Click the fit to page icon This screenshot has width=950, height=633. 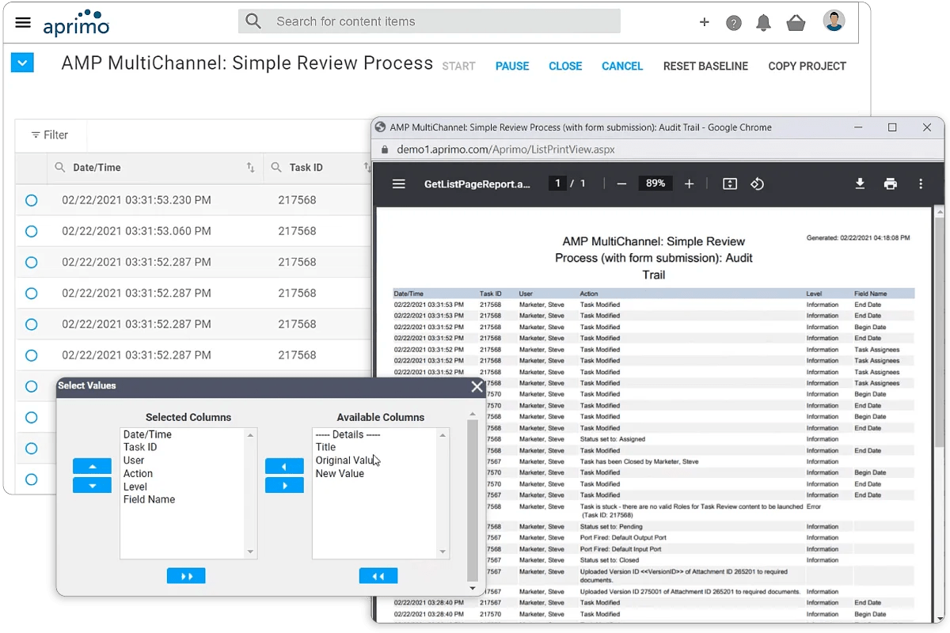(x=730, y=184)
